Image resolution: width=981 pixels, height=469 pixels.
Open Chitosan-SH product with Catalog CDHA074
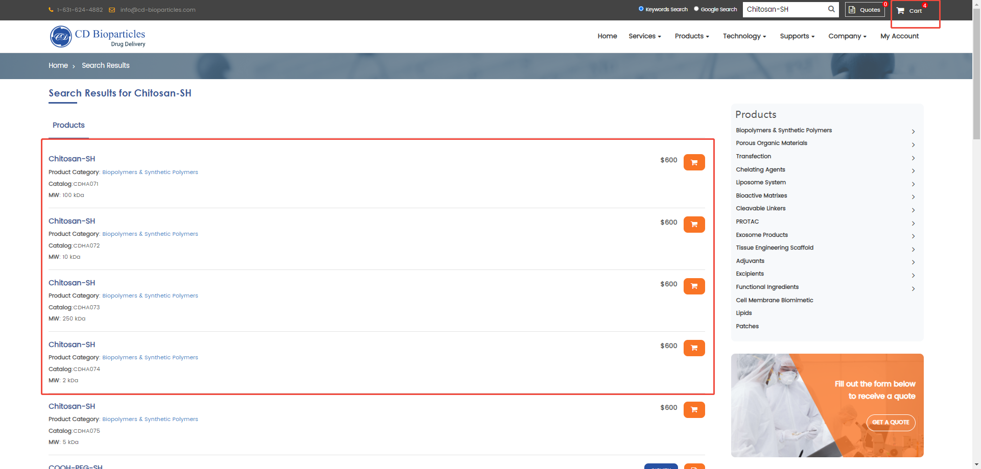[x=72, y=344]
